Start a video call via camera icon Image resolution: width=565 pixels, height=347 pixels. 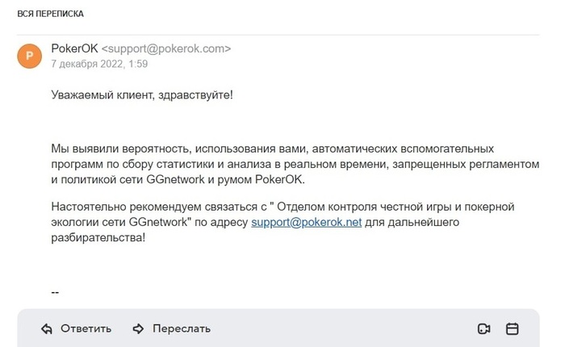(484, 328)
